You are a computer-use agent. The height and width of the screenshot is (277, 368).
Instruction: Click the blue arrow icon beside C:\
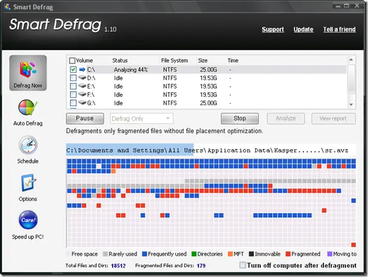point(82,70)
